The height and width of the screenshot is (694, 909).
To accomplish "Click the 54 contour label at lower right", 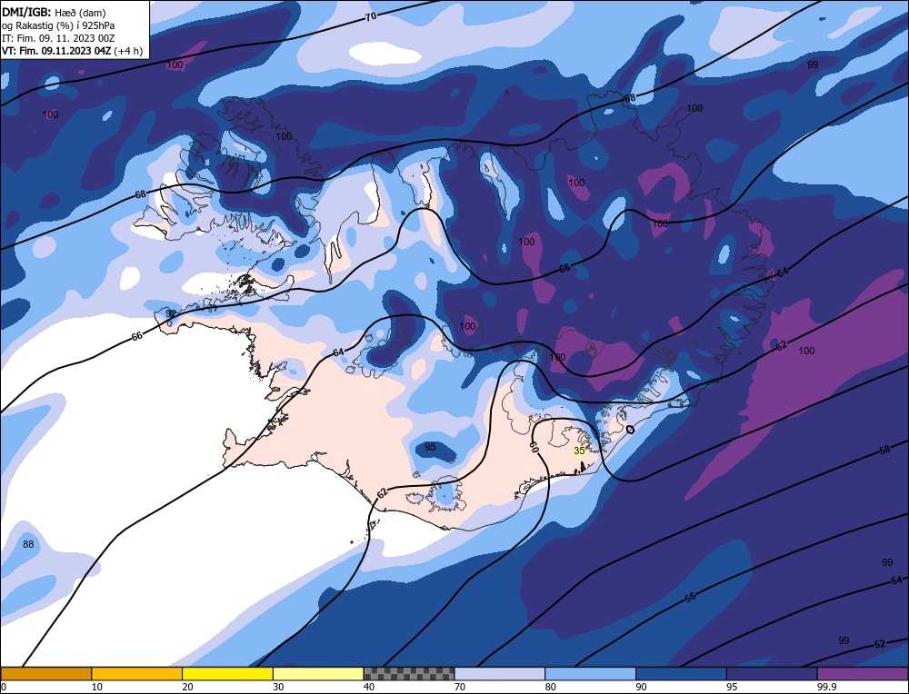I will click(x=897, y=580).
